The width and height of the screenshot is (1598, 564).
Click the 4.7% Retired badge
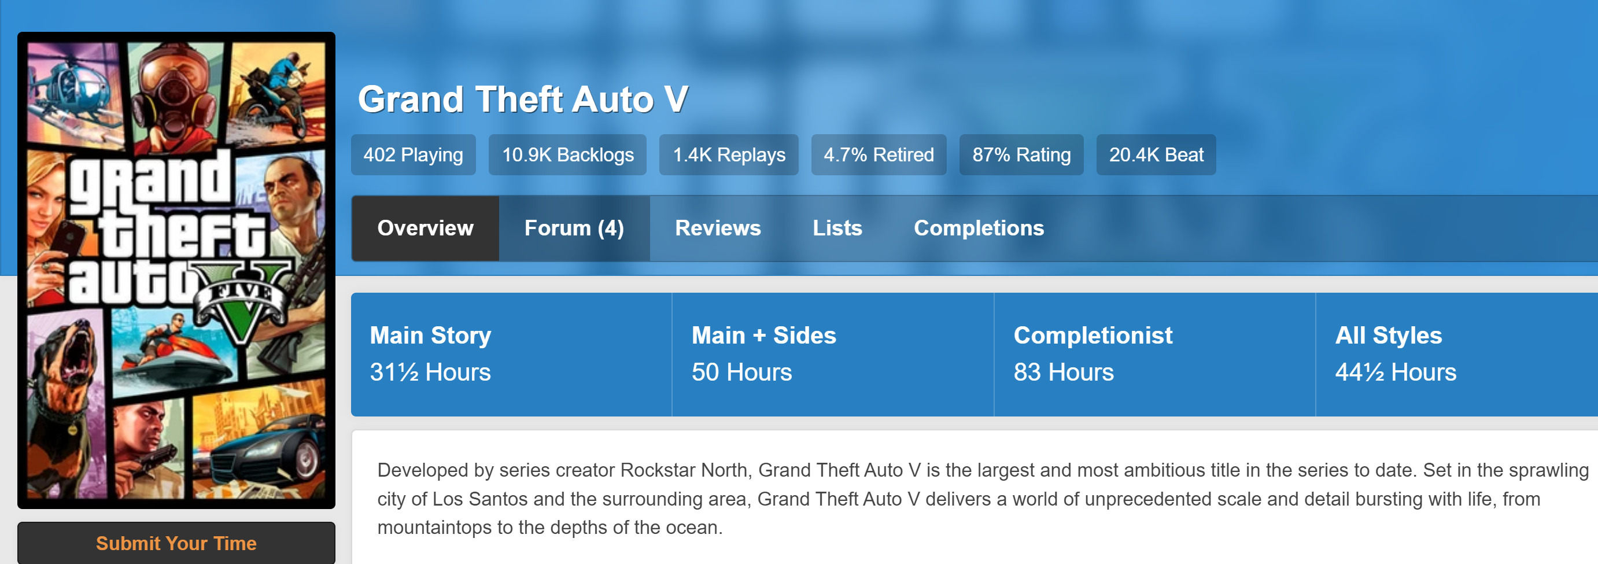[x=878, y=154]
